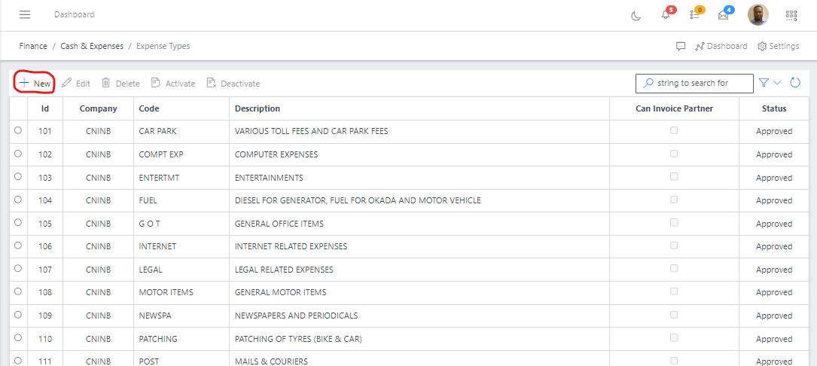Open the filter funnel icon
Image resolution: width=817 pixels, height=366 pixels.
[x=764, y=83]
